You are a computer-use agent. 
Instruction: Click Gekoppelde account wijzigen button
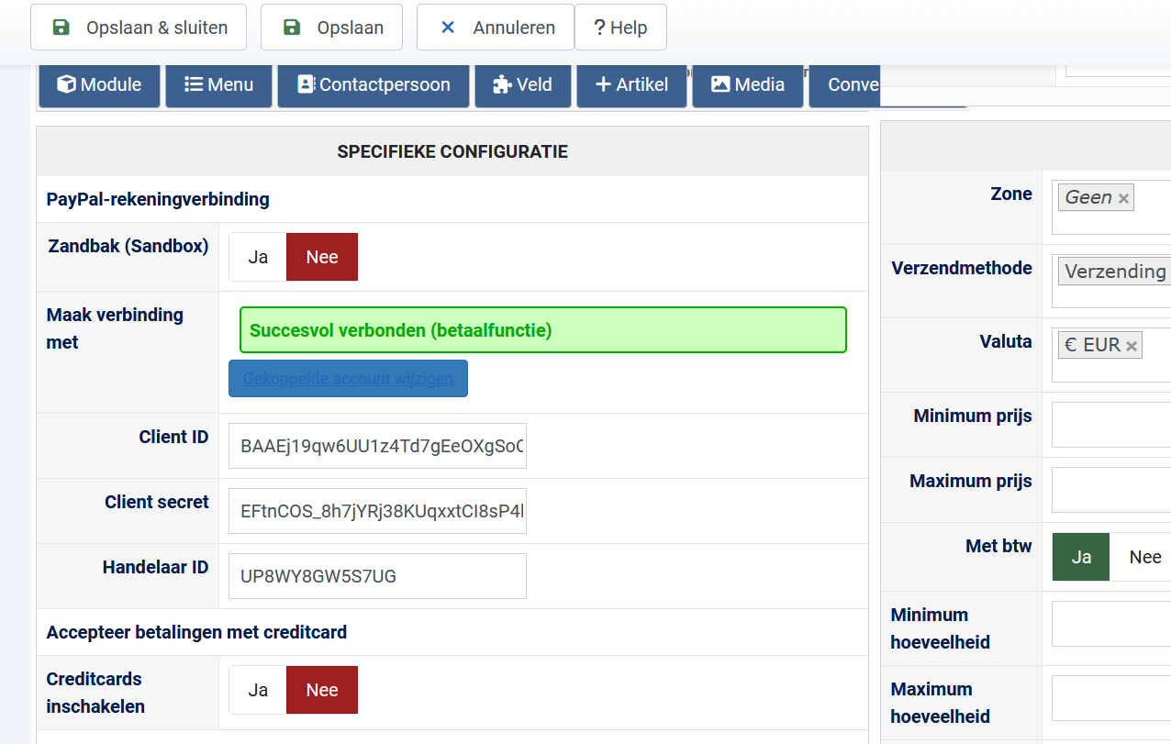(x=348, y=379)
